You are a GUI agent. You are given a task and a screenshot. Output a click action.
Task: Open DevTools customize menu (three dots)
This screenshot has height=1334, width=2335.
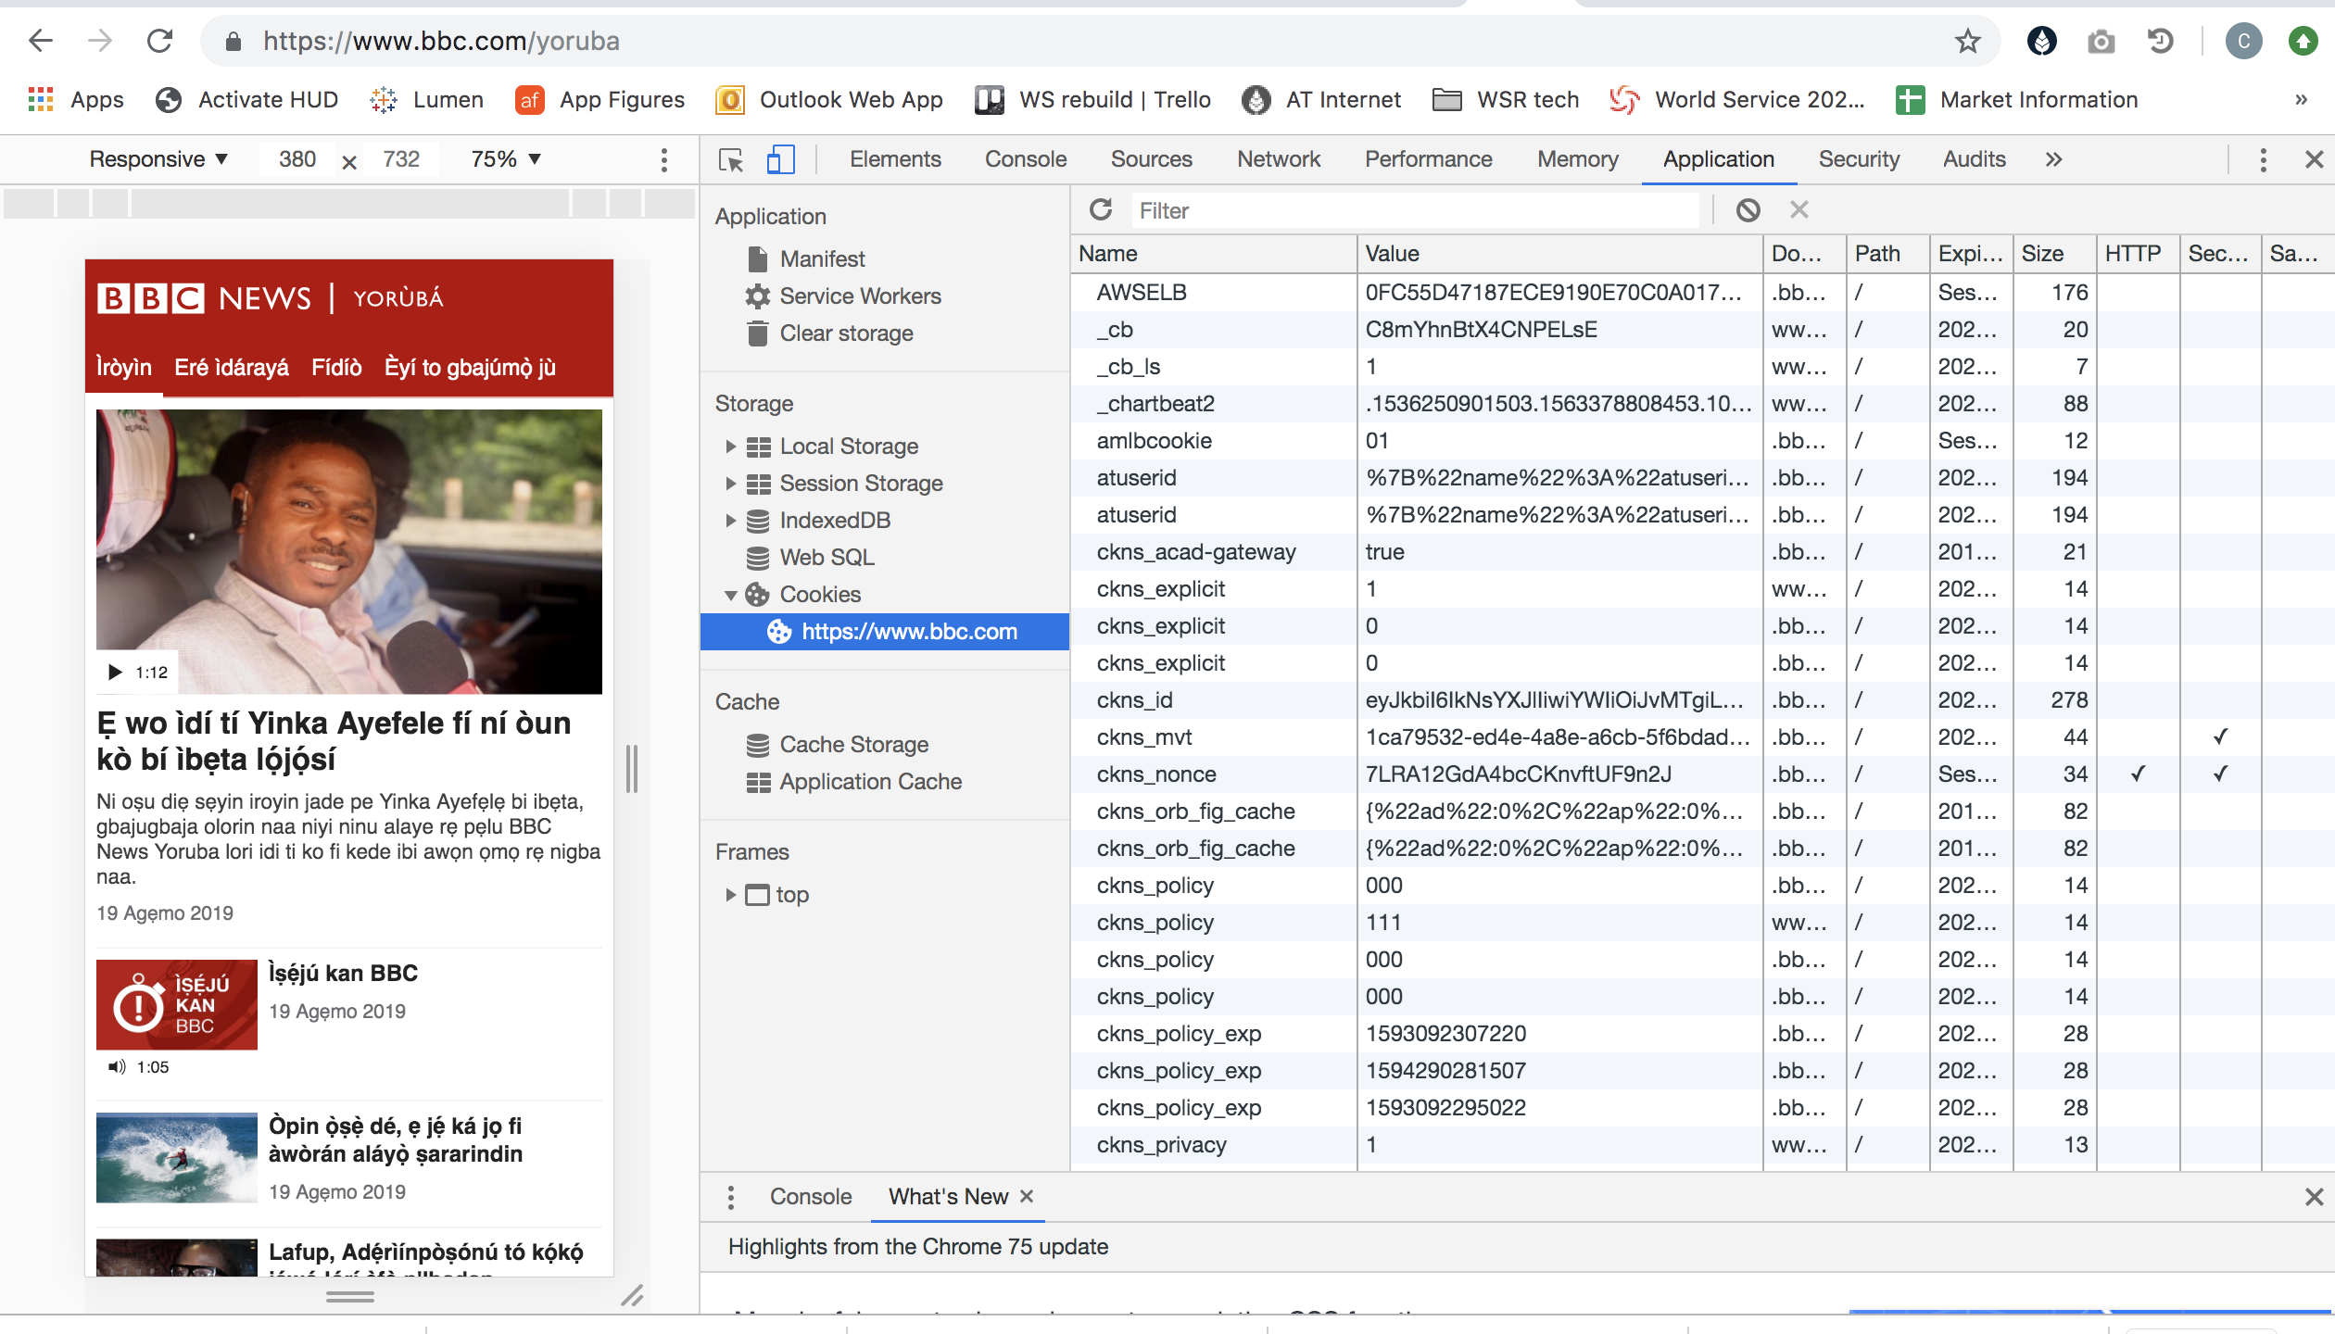coord(2263,159)
